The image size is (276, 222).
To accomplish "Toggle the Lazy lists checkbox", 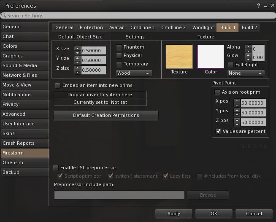I will click(165, 176).
